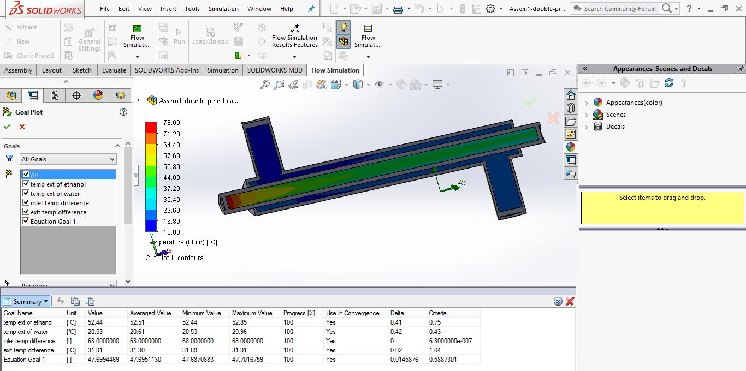Expand the Appearances(color) tree node
This screenshot has width=746, height=371.
coord(587,103)
